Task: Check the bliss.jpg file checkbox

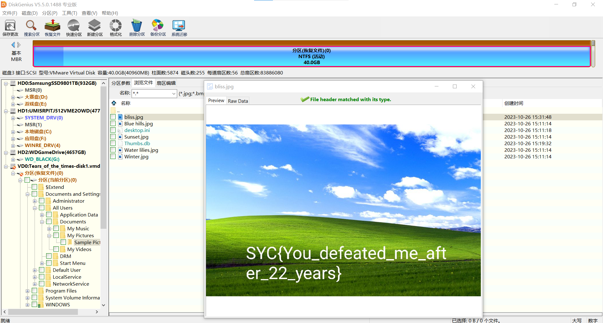Action: point(113,117)
